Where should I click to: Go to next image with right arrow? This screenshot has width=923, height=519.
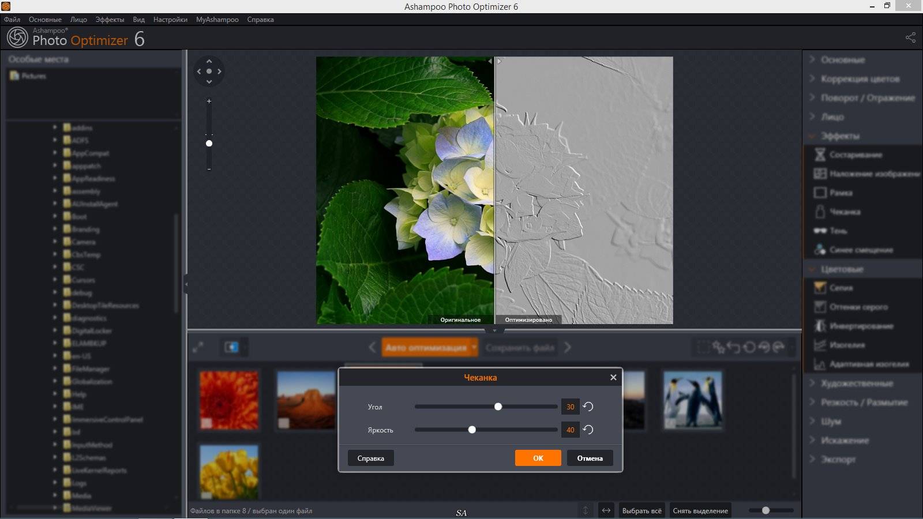point(568,347)
